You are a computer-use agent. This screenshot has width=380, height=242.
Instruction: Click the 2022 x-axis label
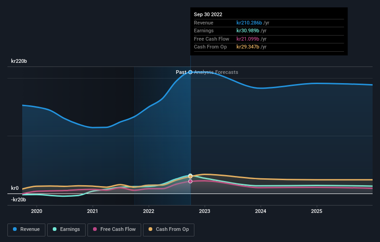tap(149, 212)
